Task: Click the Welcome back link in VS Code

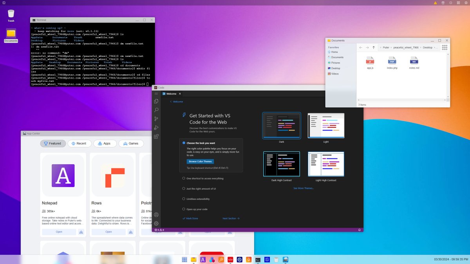Action: pyautogui.click(x=176, y=102)
